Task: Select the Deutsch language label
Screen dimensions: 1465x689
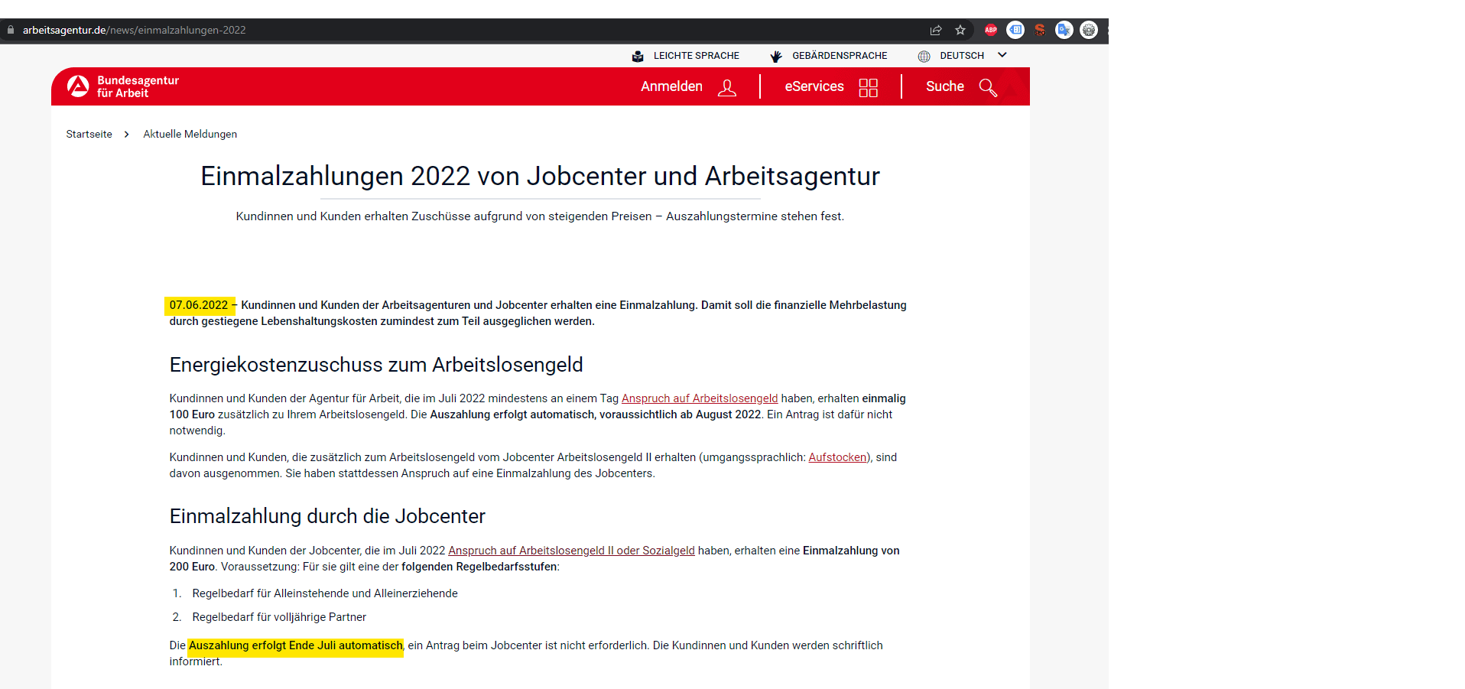Action: [x=962, y=56]
